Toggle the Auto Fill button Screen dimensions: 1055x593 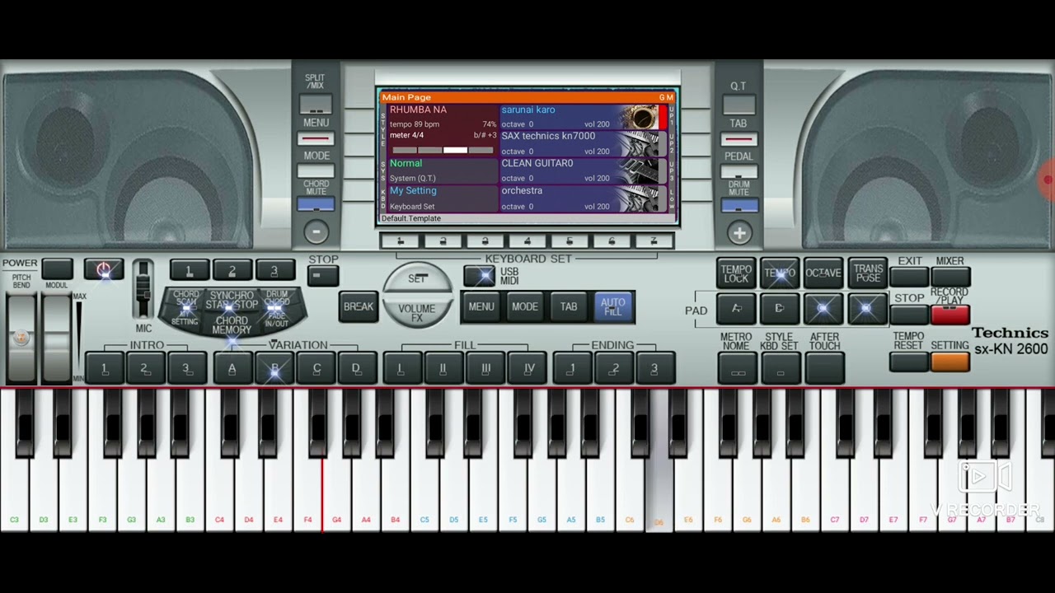613,307
